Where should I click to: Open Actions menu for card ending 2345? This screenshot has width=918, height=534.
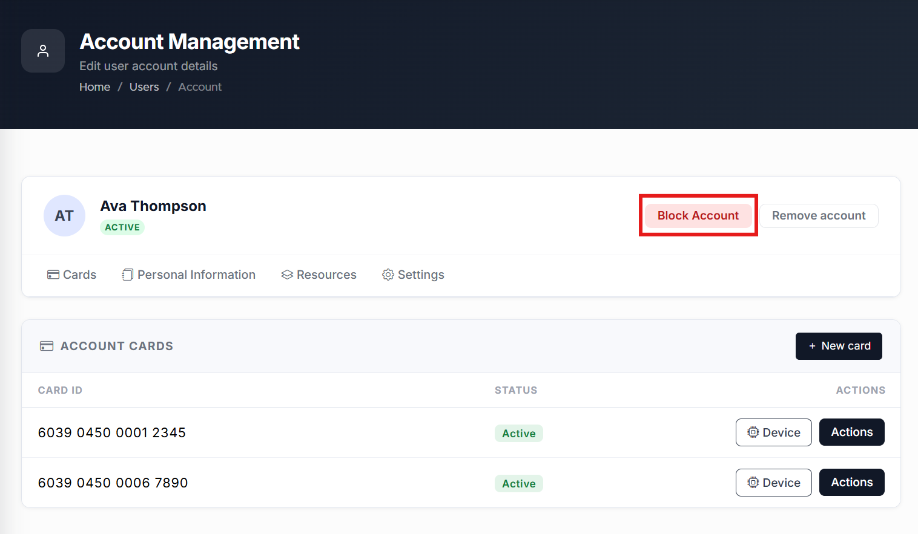point(852,432)
